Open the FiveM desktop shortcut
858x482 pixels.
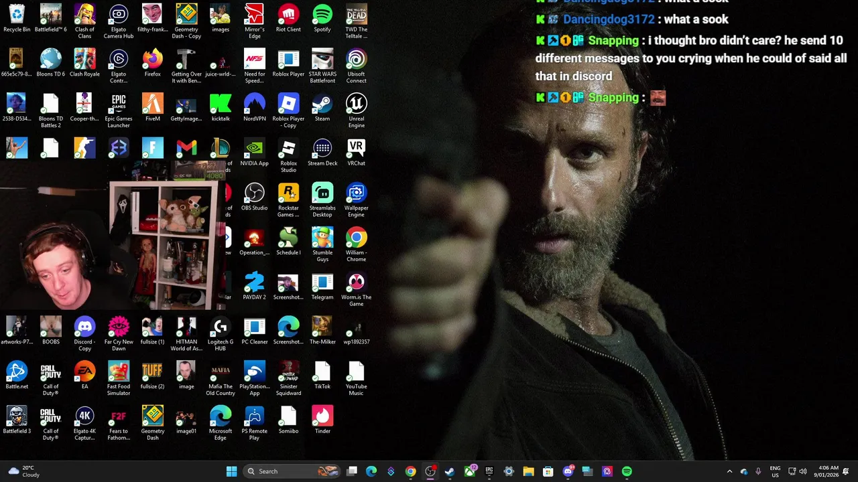tap(153, 108)
